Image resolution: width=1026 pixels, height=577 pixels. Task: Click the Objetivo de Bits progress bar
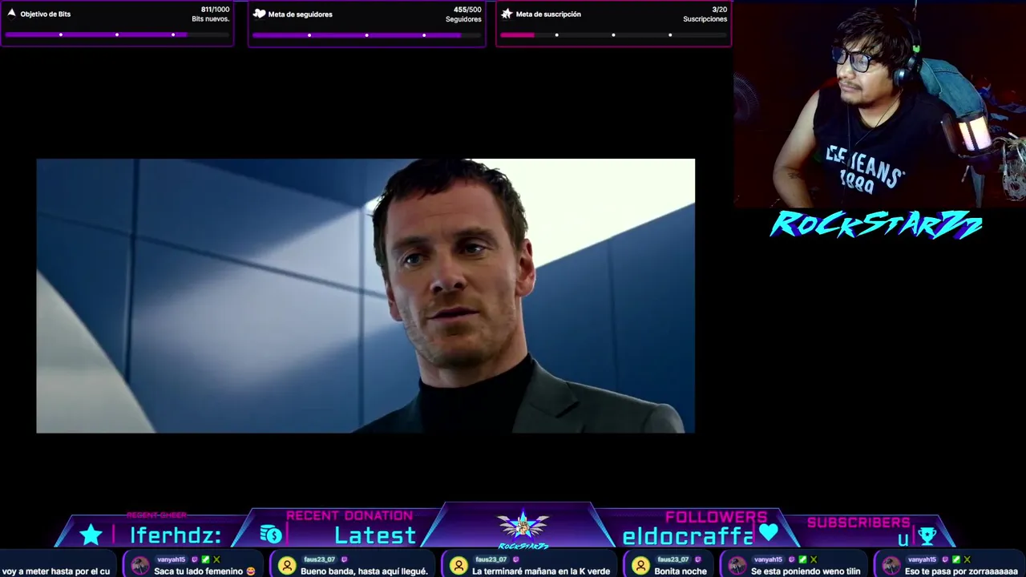click(x=117, y=34)
